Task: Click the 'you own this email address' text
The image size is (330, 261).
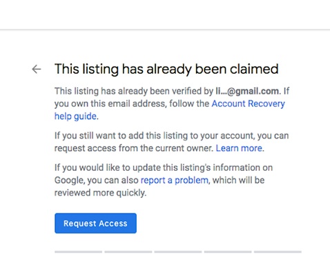Action: [110, 104]
